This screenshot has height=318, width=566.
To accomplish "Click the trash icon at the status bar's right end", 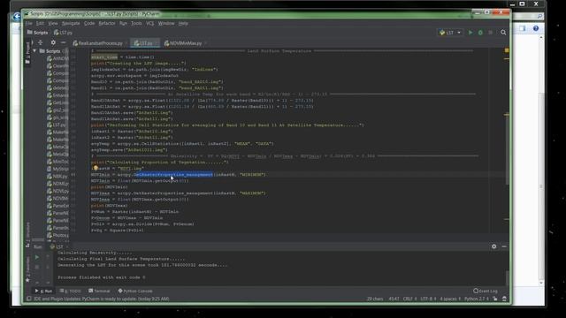I will pyautogui.click(x=504, y=299).
